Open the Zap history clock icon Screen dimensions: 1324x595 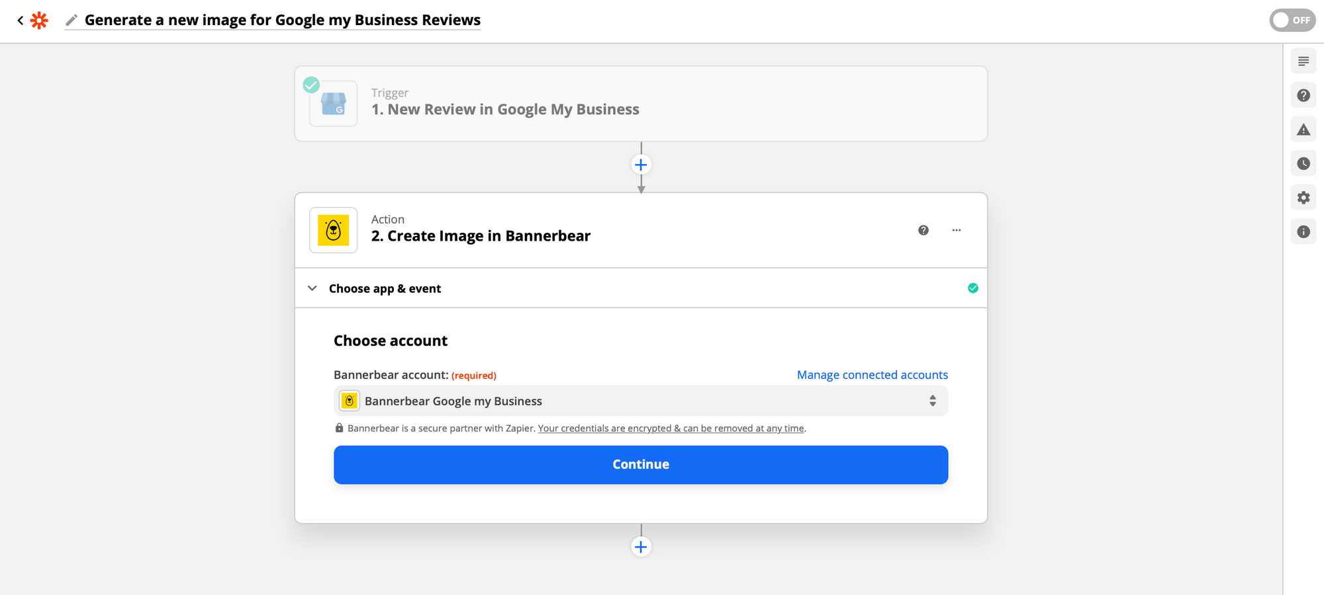[x=1303, y=164]
